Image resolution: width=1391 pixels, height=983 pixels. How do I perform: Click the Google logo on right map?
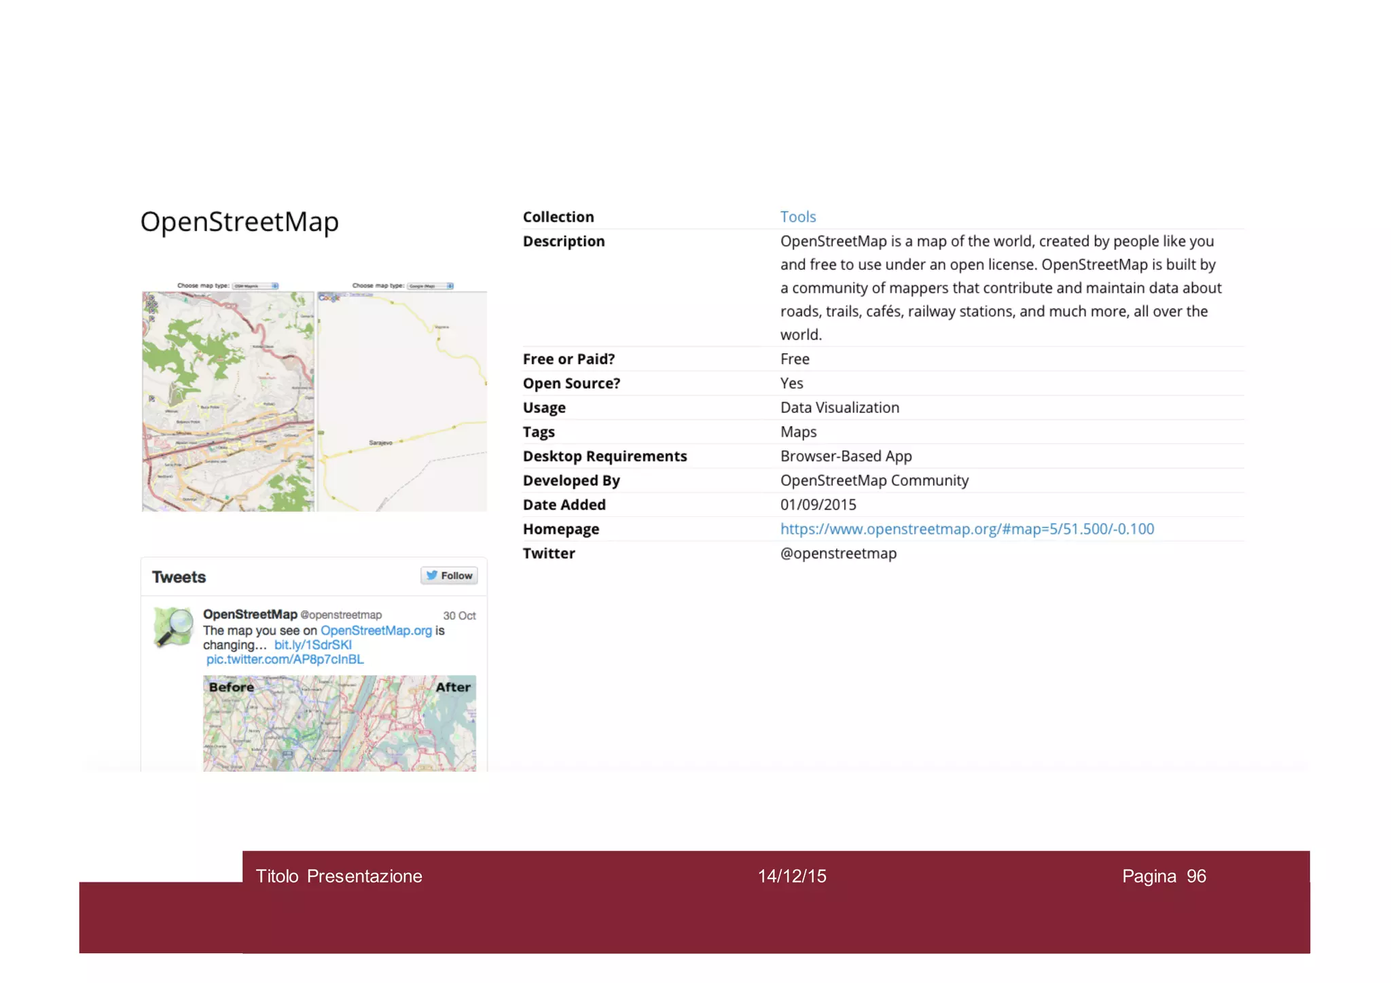click(329, 298)
